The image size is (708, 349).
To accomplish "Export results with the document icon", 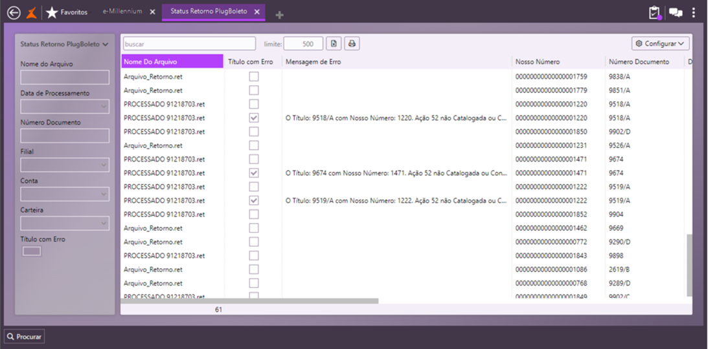I will tap(334, 44).
